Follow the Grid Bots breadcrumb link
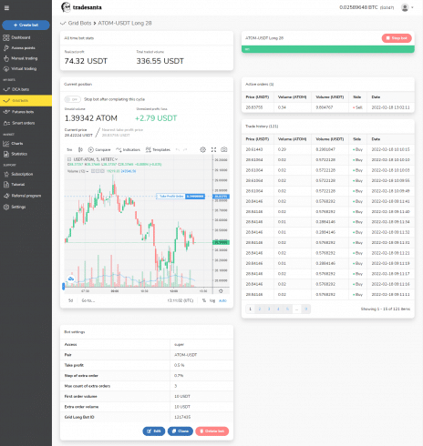The image size is (423, 446). coord(79,23)
